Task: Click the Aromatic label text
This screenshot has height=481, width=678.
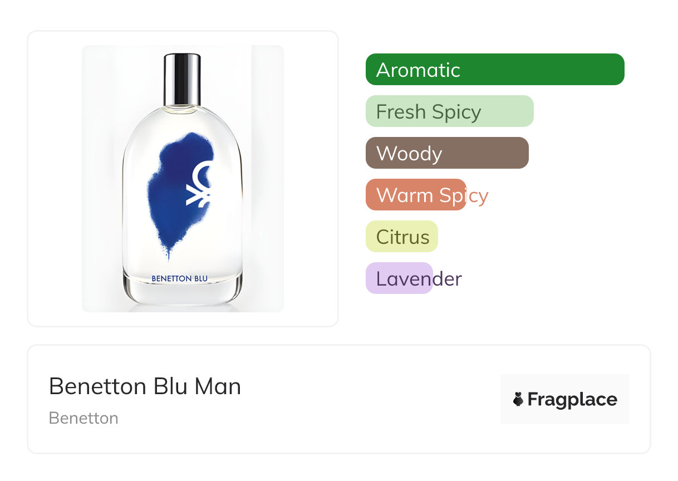Action: 418,70
